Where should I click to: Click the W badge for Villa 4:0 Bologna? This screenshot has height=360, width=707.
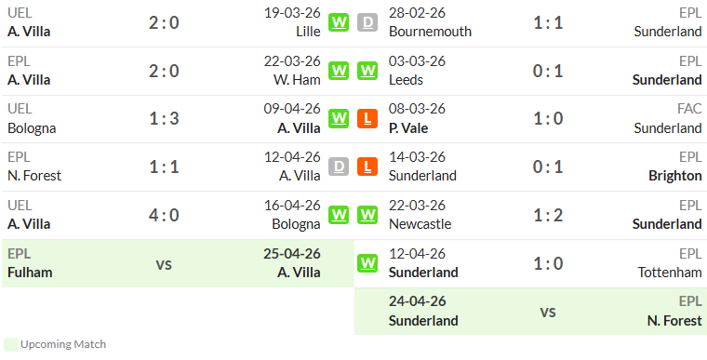(339, 215)
